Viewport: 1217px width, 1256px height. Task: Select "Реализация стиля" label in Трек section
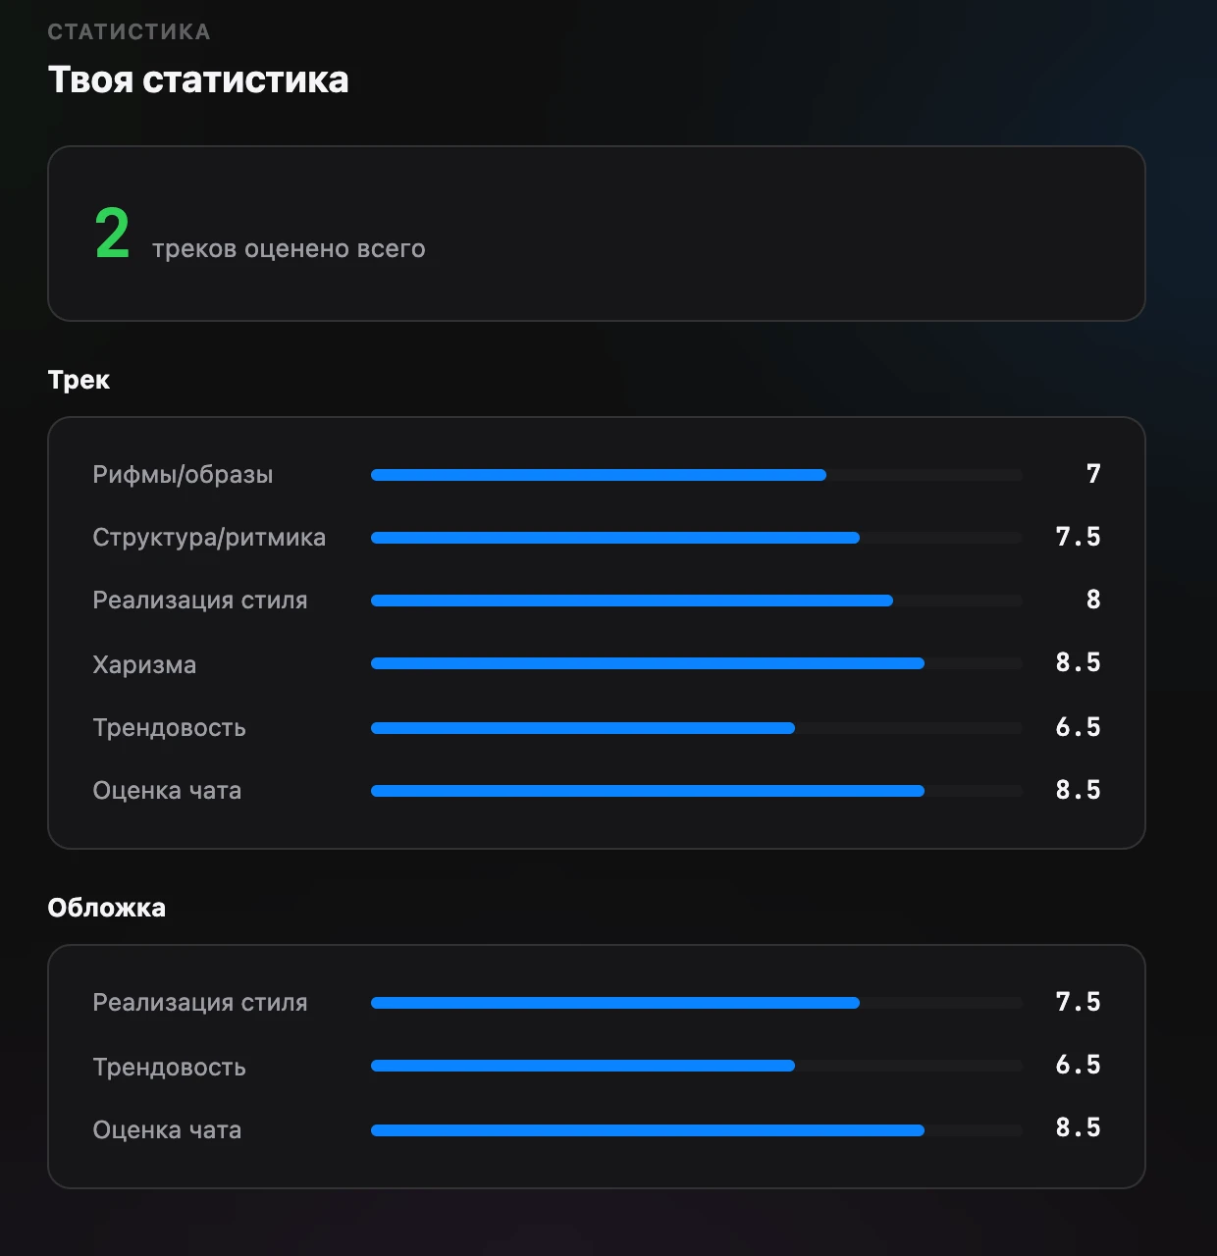pyautogui.click(x=200, y=601)
